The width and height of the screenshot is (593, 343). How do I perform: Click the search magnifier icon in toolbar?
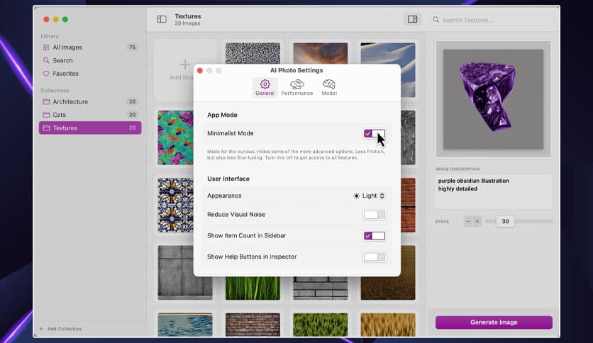pyautogui.click(x=436, y=20)
